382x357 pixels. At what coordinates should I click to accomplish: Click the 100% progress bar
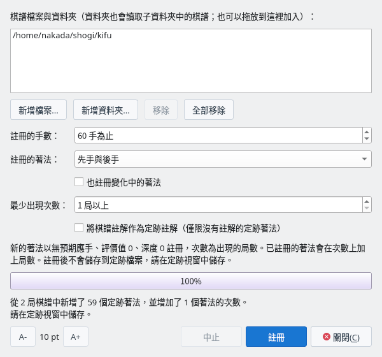point(191,281)
